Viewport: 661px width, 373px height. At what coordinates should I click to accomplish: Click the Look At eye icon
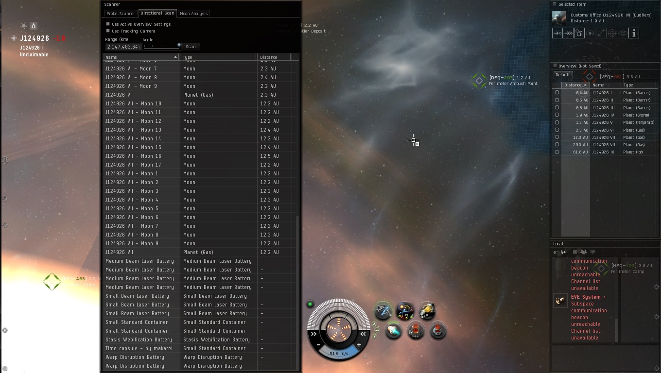tap(623, 33)
